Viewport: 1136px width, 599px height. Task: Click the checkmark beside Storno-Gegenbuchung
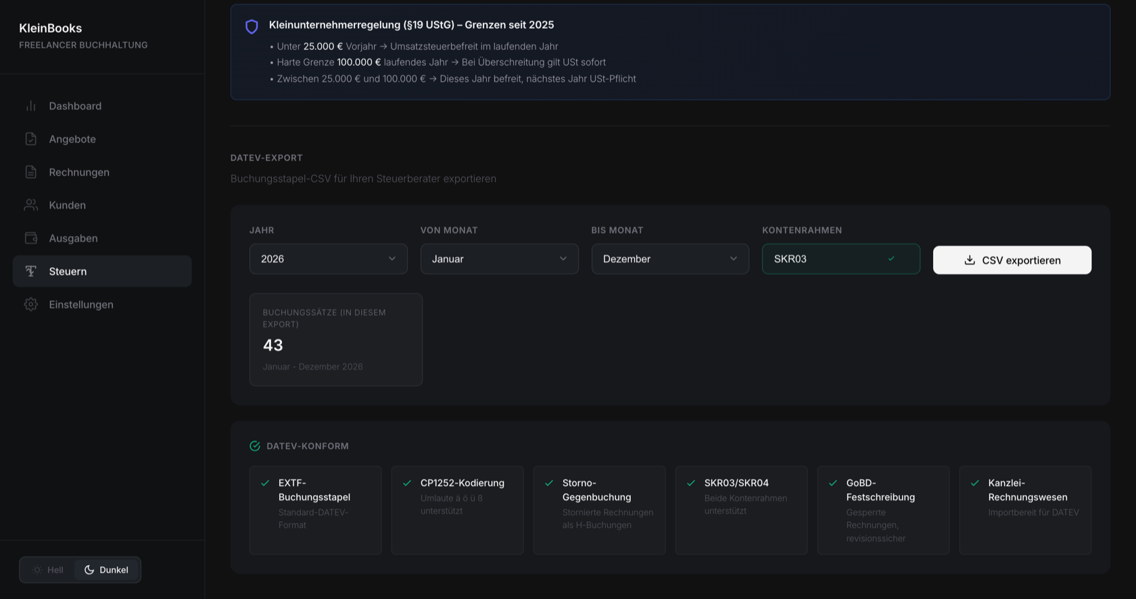point(549,483)
